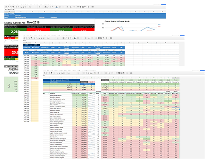Insert link icon in the middle window toolbar
The width and height of the screenshot is (209, 163).
pyautogui.click(x=96, y=38)
